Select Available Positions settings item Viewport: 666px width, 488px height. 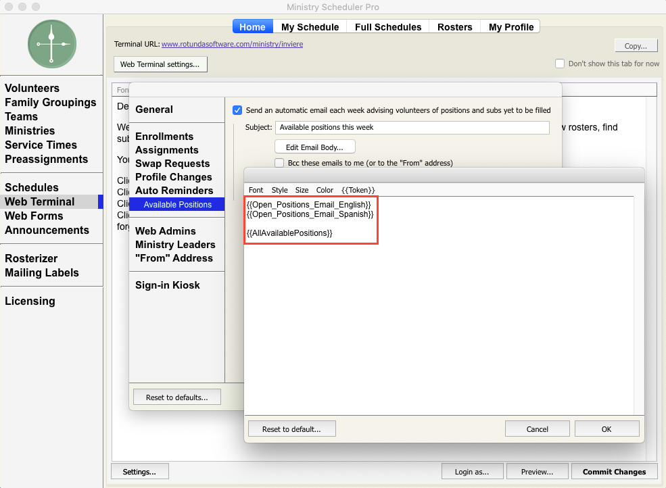click(x=176, y=204)
